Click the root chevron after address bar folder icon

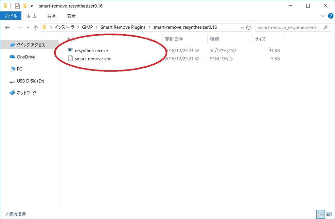(51, 27)
